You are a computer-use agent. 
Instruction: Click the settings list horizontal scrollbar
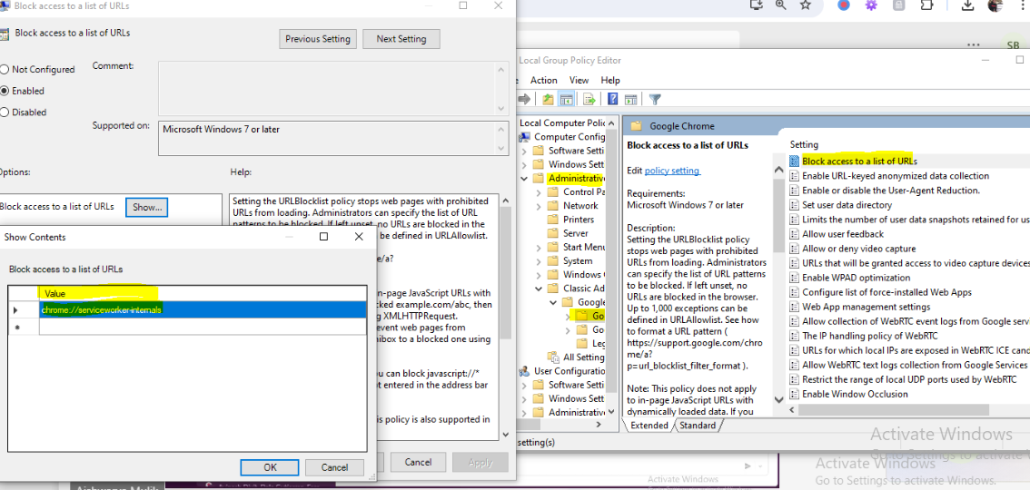[x=893, y=410]
